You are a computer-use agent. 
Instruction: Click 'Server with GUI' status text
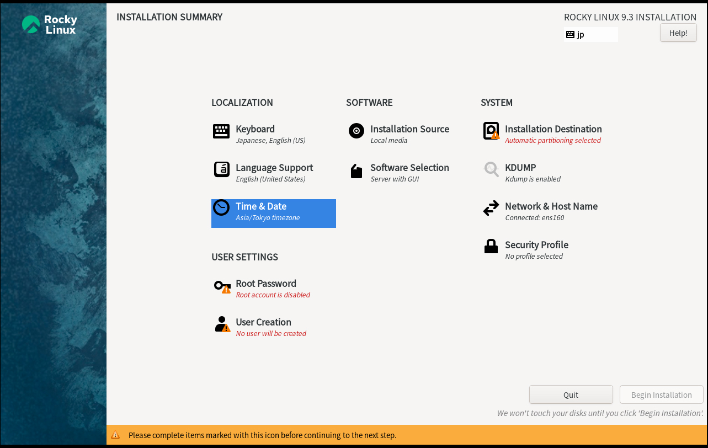pos(395,179)
